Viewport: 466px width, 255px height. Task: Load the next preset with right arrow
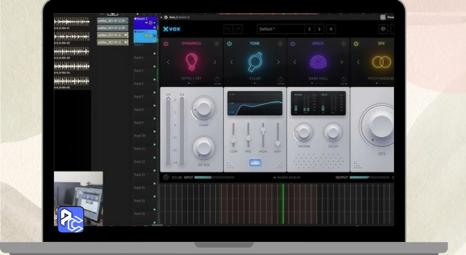pyautogui.click(x=319, y=29)
